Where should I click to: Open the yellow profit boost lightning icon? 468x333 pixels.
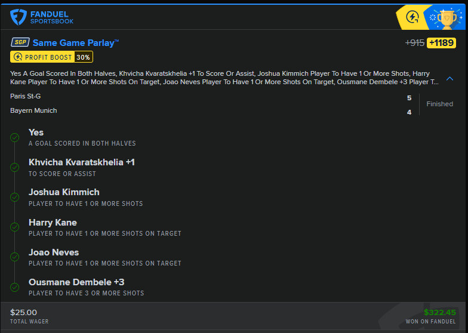tap(412, 17)
